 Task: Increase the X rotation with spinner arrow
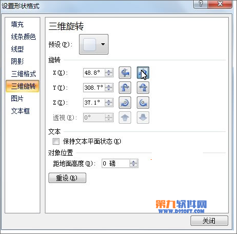109,71
